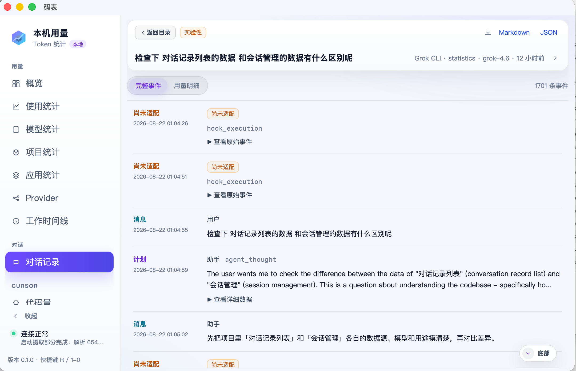
Task: Click the timestamp 2026-08-22 01:04:55
Action: [161, 230]
